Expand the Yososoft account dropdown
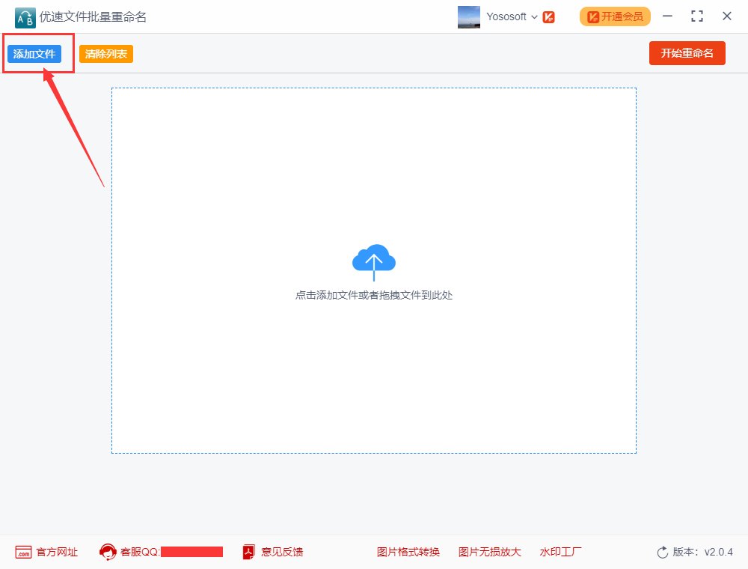The width and height of the screenshot is (748, 569). (533, 16)
